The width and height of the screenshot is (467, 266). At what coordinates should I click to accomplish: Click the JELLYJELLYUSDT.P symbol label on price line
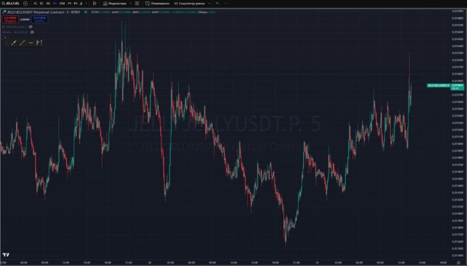click(439, 86)
